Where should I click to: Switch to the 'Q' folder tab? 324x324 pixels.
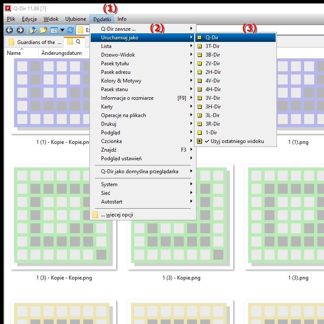74,41
